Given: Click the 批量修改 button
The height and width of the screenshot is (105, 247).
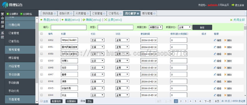Looking at the screenshot, I should pos(57,101).
